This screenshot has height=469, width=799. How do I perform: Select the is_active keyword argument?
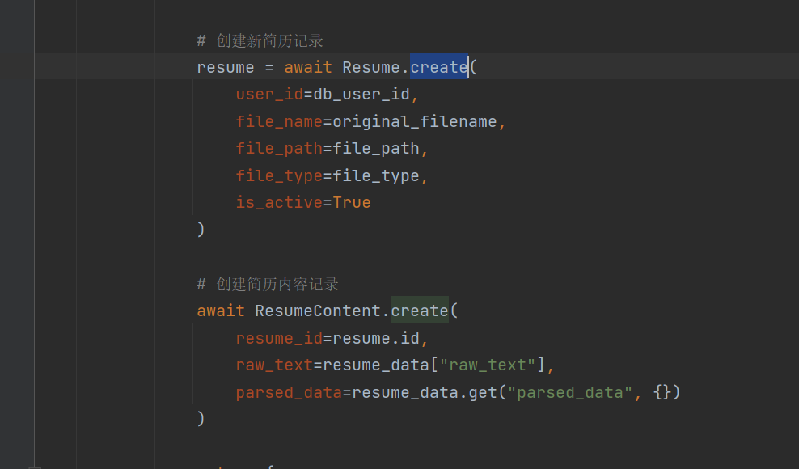click(x=279, y=202)
